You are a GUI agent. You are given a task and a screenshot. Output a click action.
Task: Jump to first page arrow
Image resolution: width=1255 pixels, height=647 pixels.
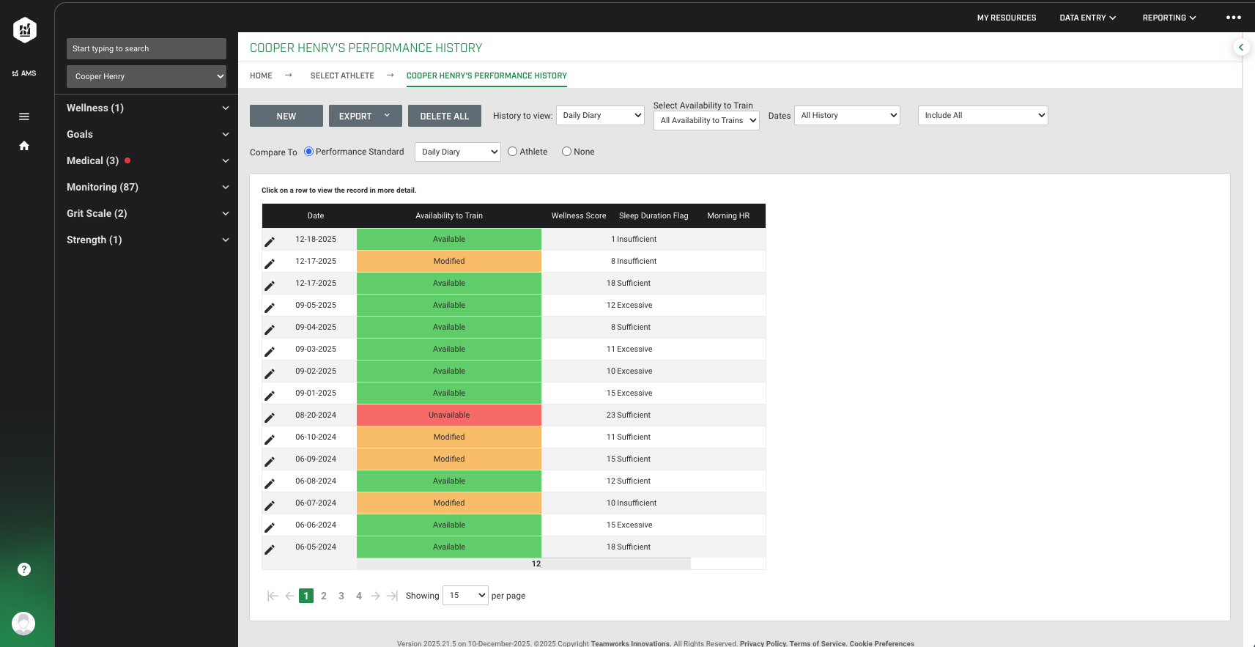(x=273, y=596)
